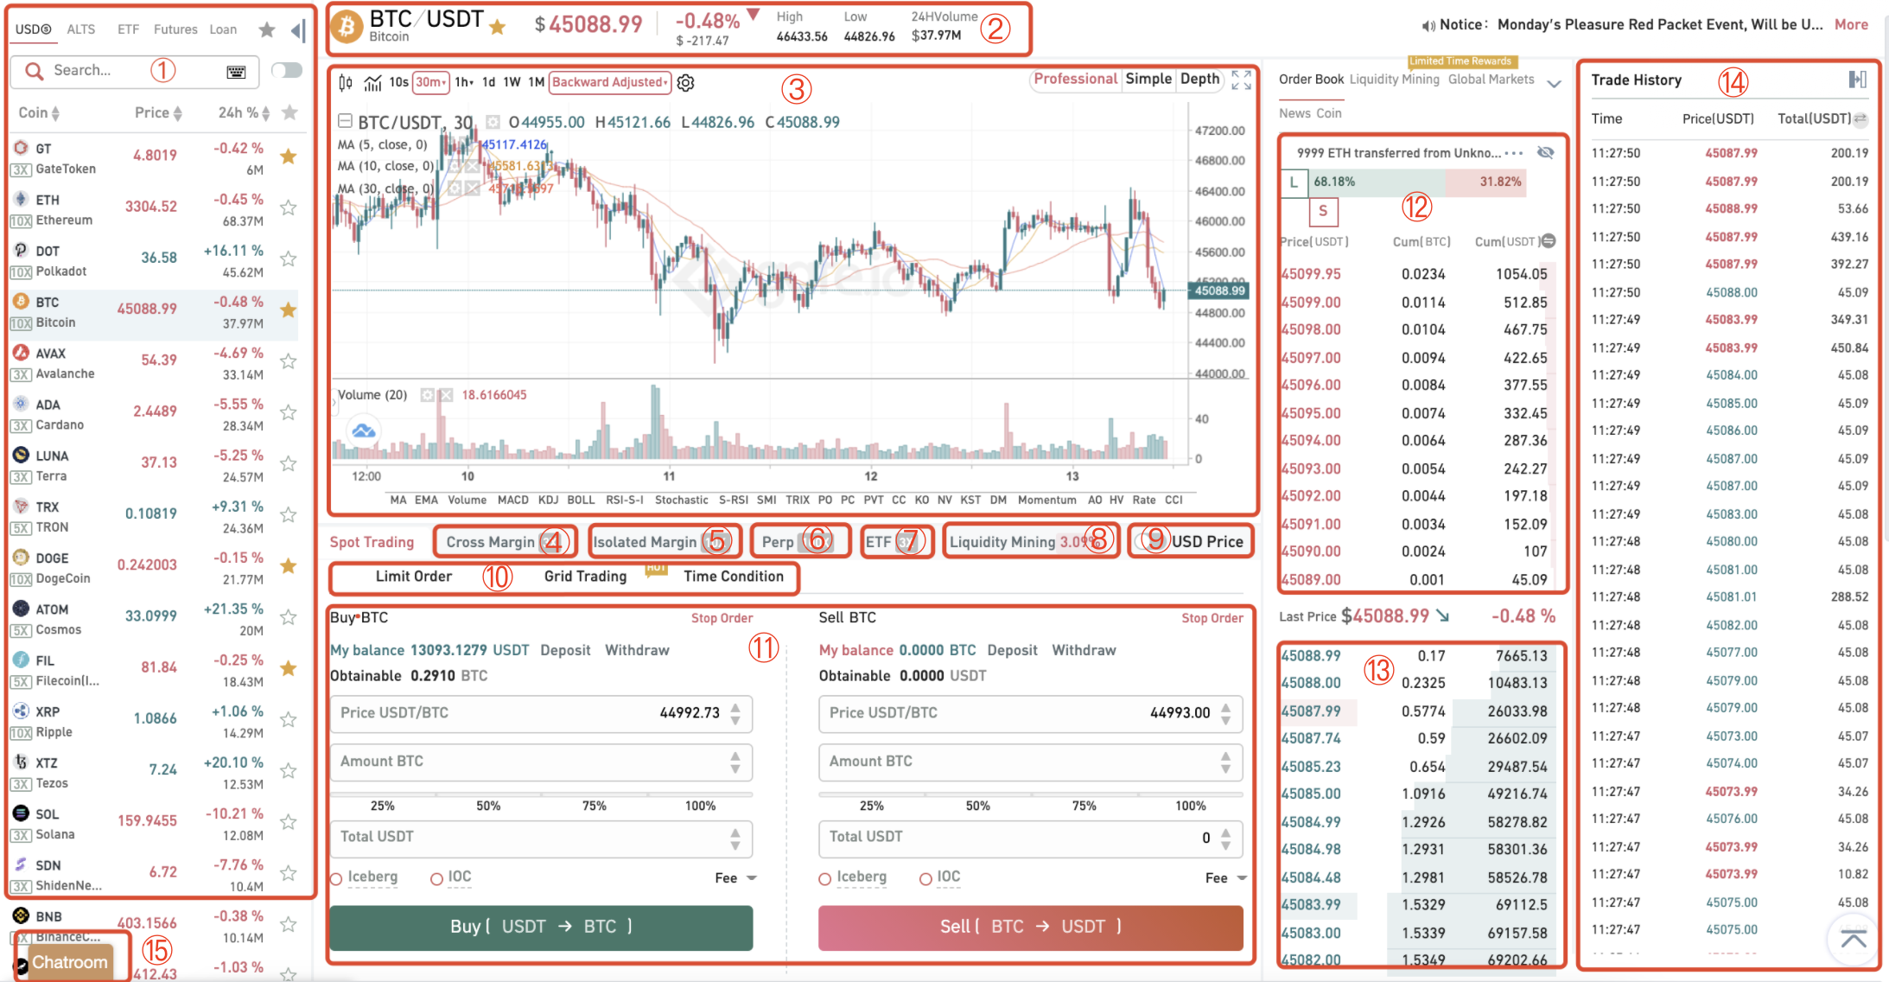Set Buy amount slider to 100%
Viewport: 1889px width, 982px height.
pos(700,805)
